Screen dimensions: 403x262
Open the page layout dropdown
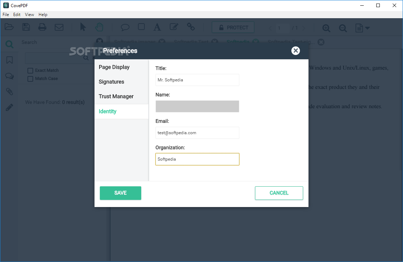[x=362, y=28]
